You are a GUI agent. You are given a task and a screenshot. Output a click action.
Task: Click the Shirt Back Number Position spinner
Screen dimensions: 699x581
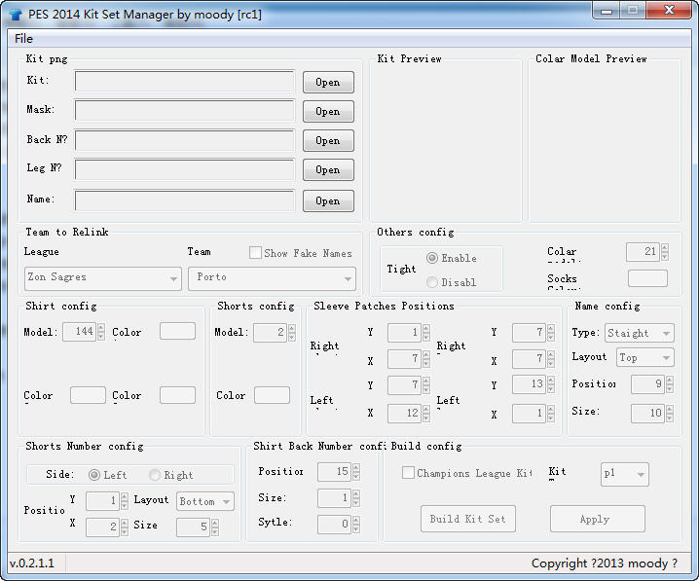pyautogui.click(x=339, y=472)
